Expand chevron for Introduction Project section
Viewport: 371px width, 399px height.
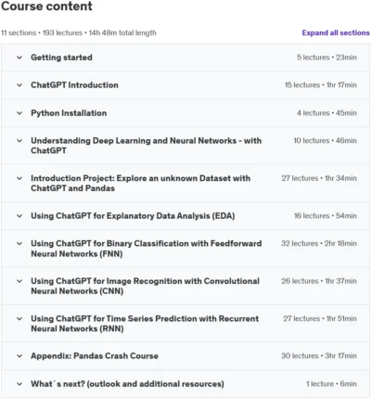click(19, 178)
